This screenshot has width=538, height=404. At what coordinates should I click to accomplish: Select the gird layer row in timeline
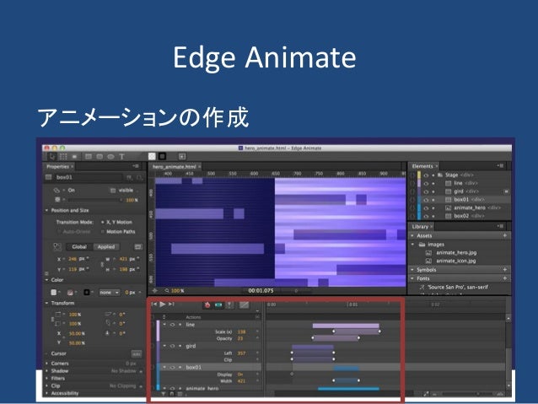(x=211, y=346)
